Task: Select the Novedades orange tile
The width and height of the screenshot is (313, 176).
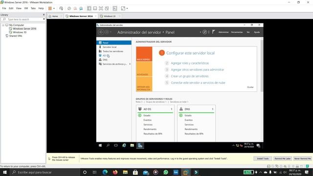Action: 144,69
